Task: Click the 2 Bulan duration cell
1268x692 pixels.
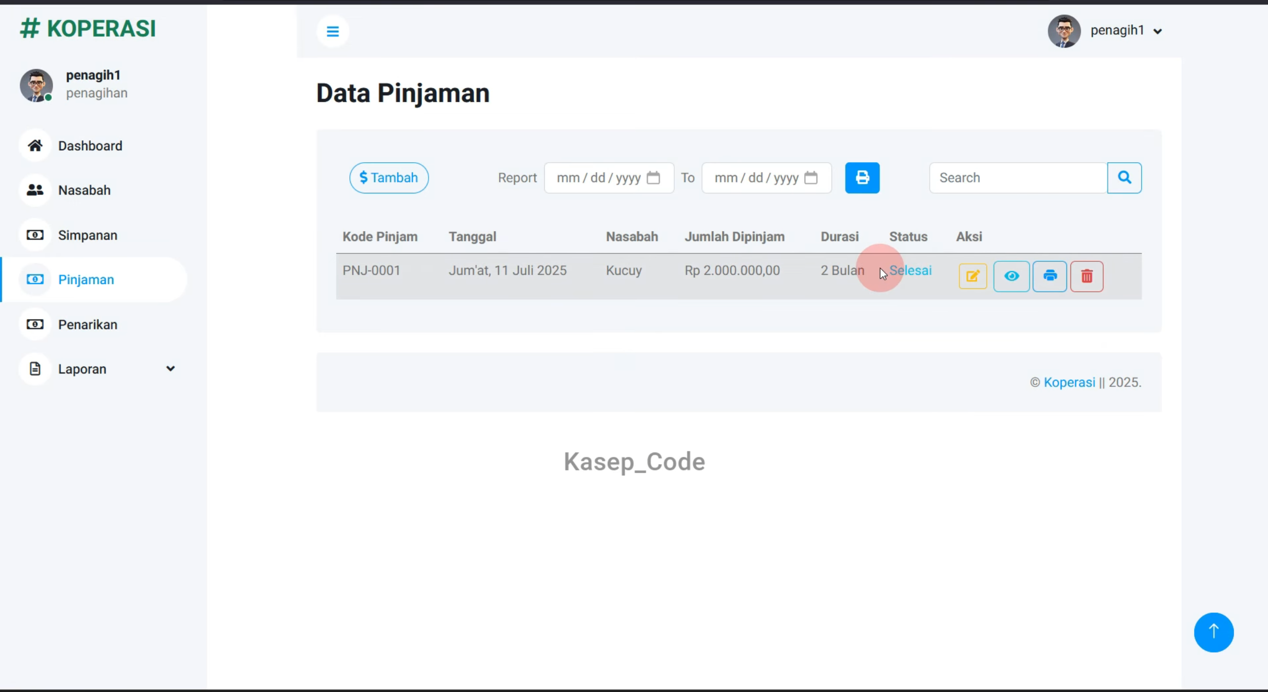Action: pos(842,270)
